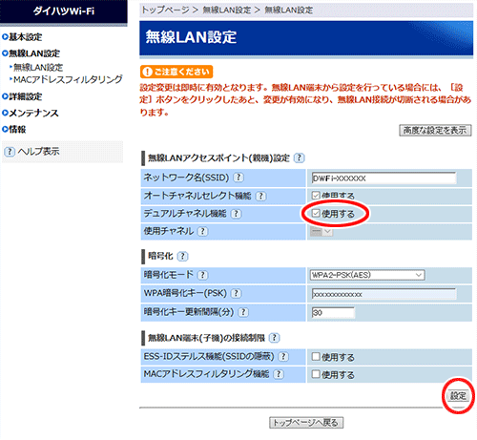Toggle デュアルチャネル機能 使用する checkbox
Viewport: 477px width, 440px height.
[x=316, y=213]
